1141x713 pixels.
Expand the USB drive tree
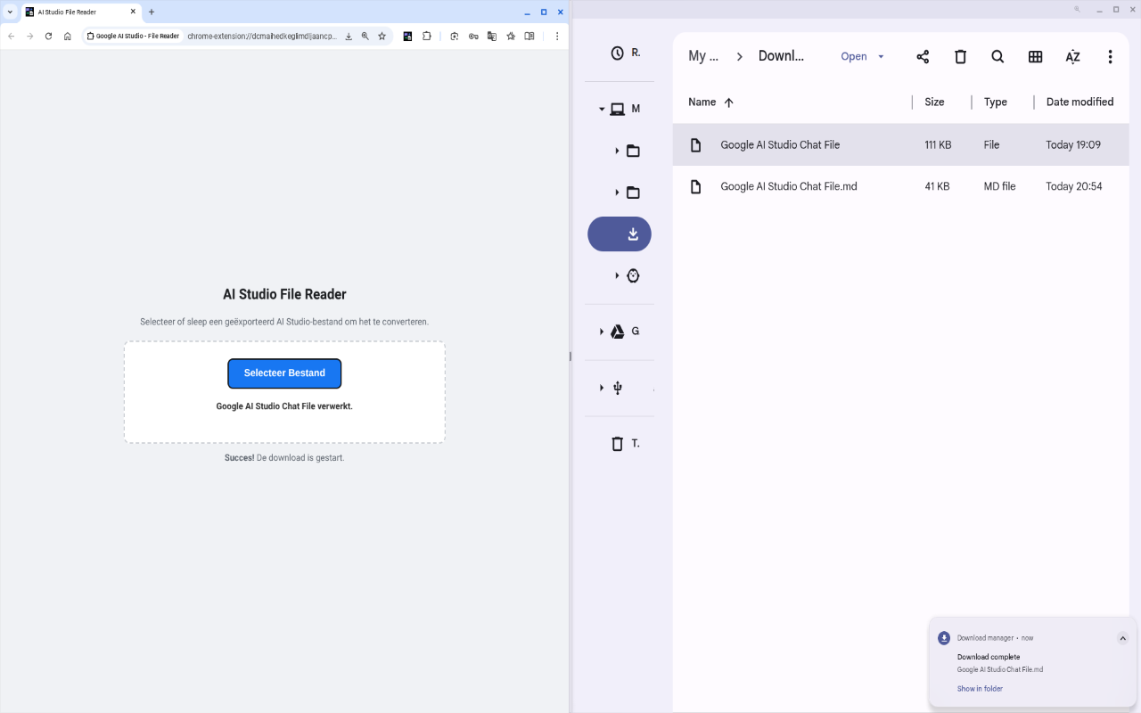(x=602, y=388)
